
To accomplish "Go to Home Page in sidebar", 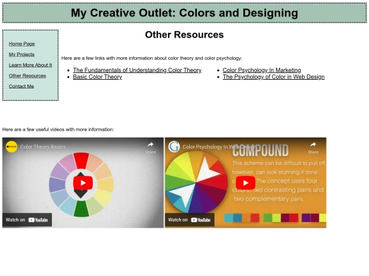I will [22, 44].
